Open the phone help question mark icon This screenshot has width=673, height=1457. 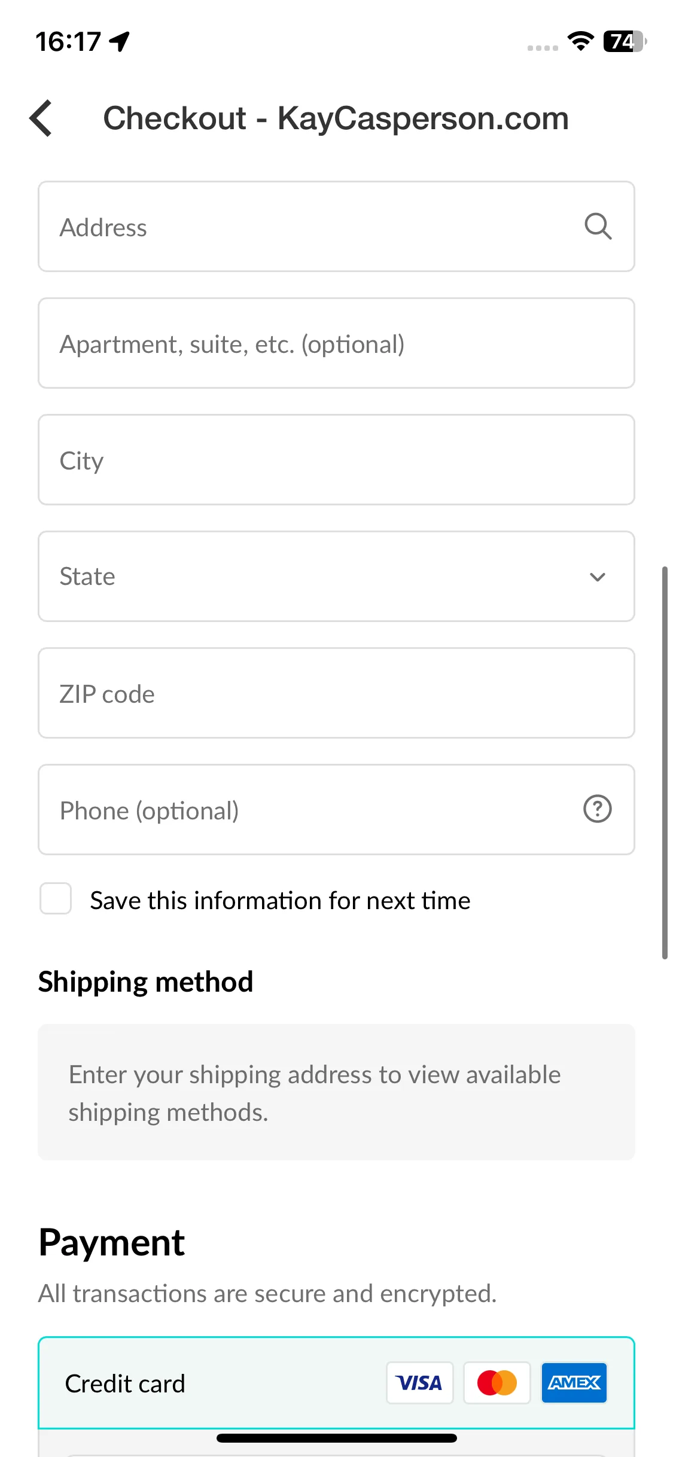tap(597, 809)
